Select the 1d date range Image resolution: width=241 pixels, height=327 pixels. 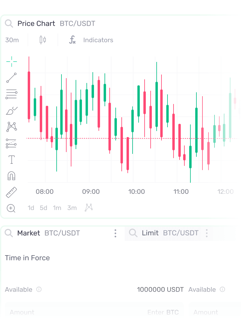(31, 208)
